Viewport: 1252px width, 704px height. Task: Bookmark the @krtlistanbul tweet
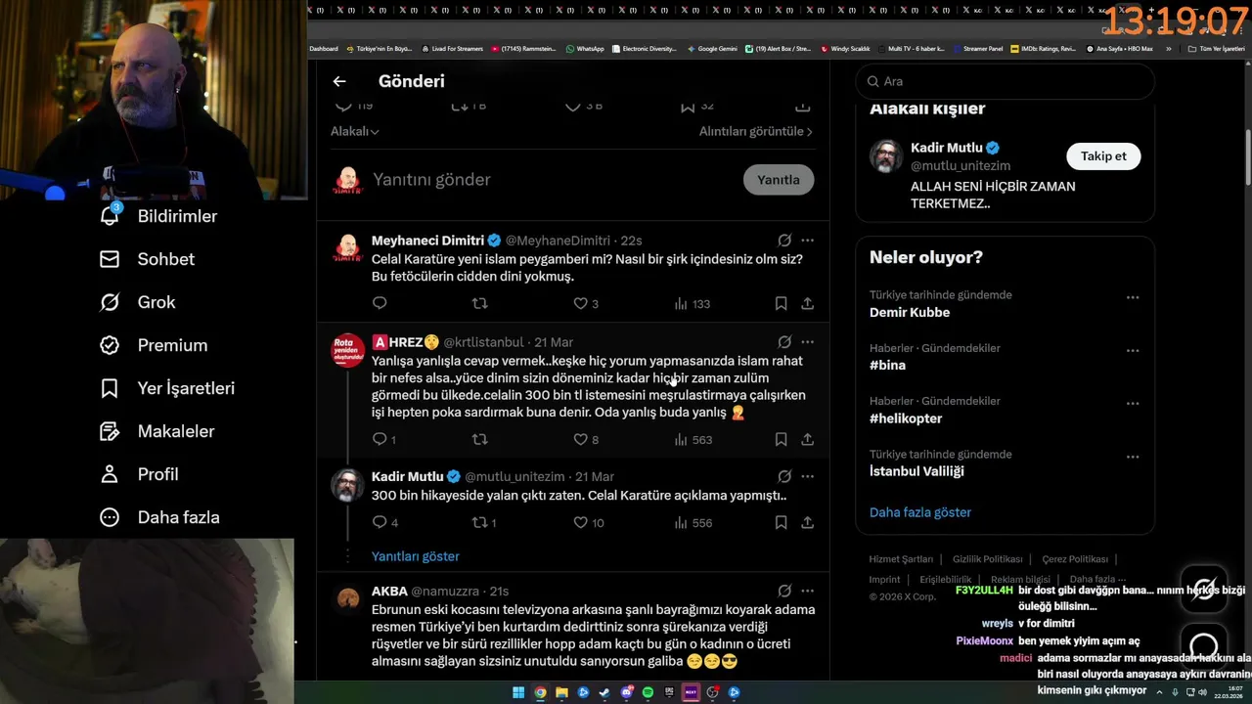click(781, 440)
